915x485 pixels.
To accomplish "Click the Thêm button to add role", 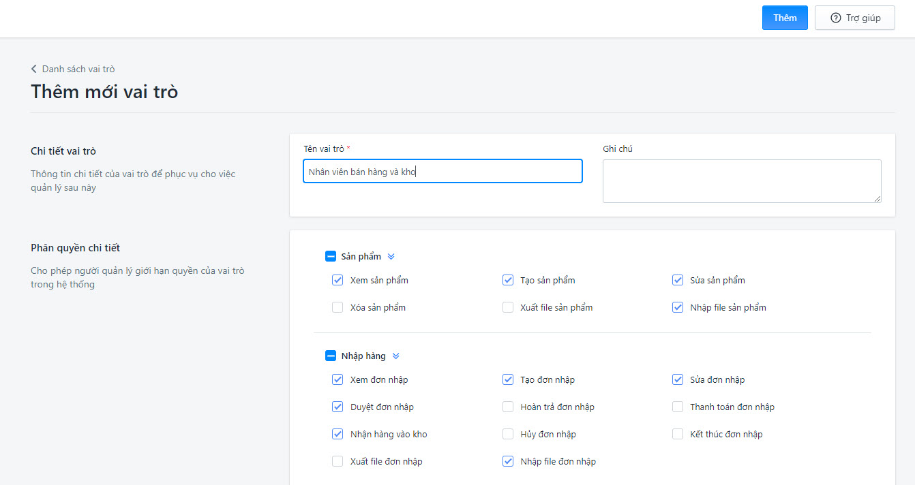I will tap(785, 18).
